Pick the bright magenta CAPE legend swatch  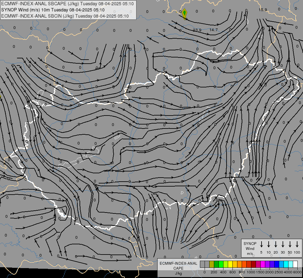(263, 264)
